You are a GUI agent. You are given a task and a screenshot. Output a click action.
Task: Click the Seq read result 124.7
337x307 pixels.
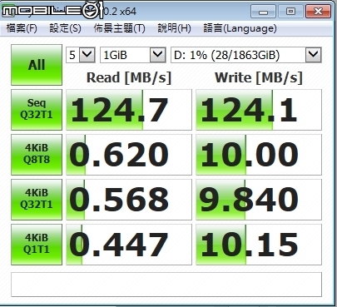[x=129, y=110]
